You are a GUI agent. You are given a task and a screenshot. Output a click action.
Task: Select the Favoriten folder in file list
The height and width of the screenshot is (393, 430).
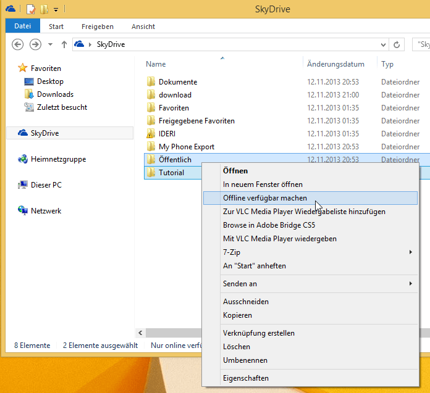point(174,108)
